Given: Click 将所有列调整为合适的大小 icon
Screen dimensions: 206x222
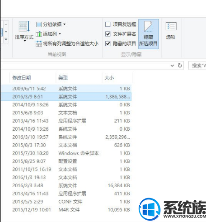Looking at the screenshot, I should click(39, 43).
